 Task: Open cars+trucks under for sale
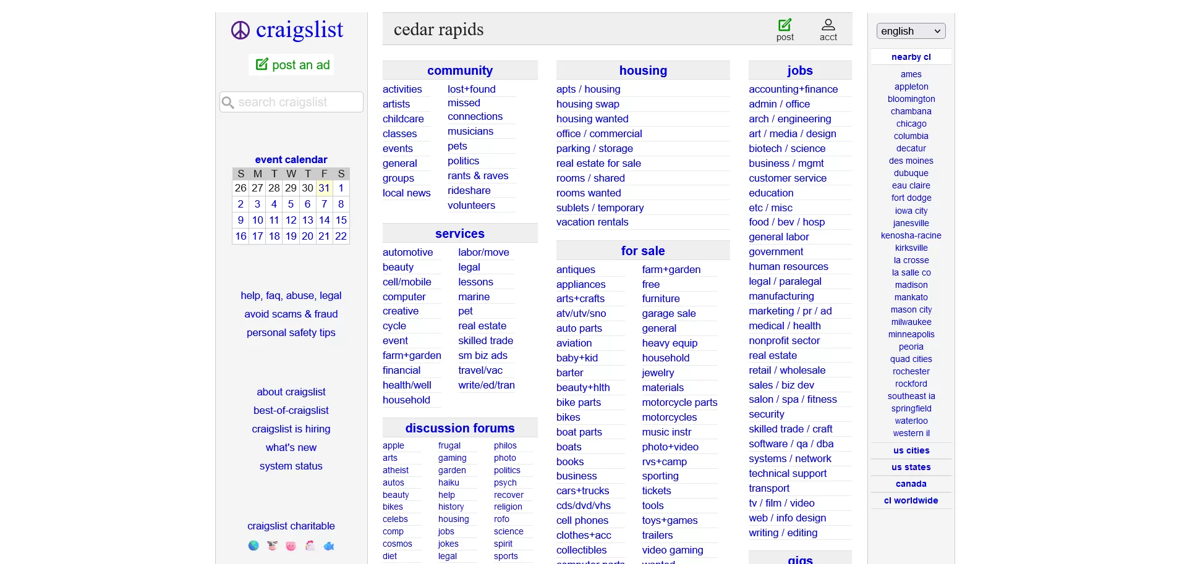pos(582,490)
